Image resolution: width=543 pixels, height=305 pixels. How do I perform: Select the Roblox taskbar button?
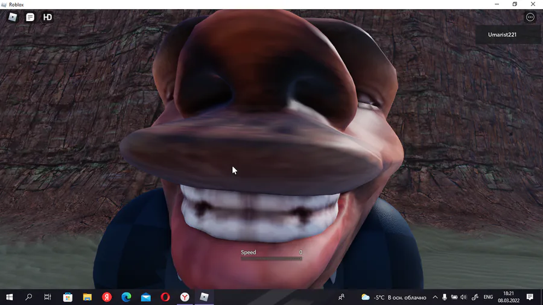[x=204, y=297]
